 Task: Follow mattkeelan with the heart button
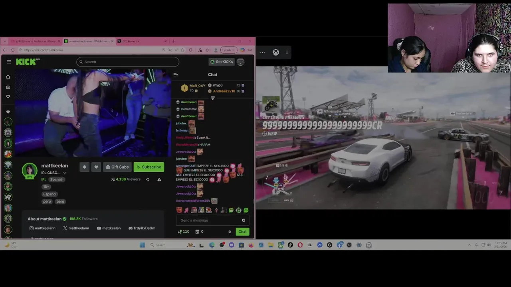click(x=96, y=167)
